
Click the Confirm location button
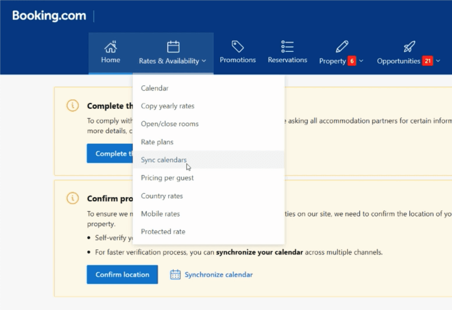click(x=122, y=275)
